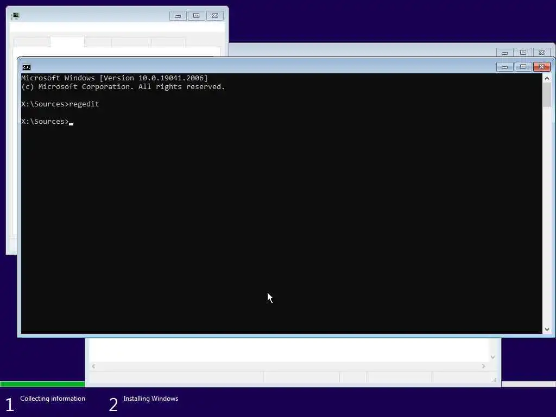Image resolution: width=556 pixels, height=417 pixels.
Task: Close the background Registry Editor window
Action: click(541, 53)
